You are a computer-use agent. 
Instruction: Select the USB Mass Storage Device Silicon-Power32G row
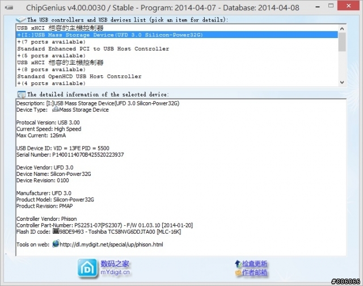[x=177, y=35]
